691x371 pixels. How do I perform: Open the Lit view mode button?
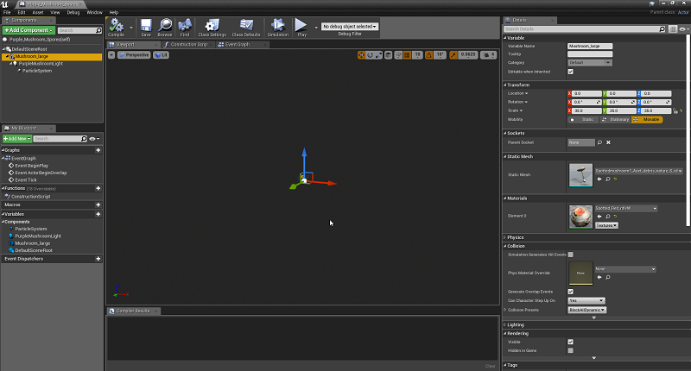point(161,55)
